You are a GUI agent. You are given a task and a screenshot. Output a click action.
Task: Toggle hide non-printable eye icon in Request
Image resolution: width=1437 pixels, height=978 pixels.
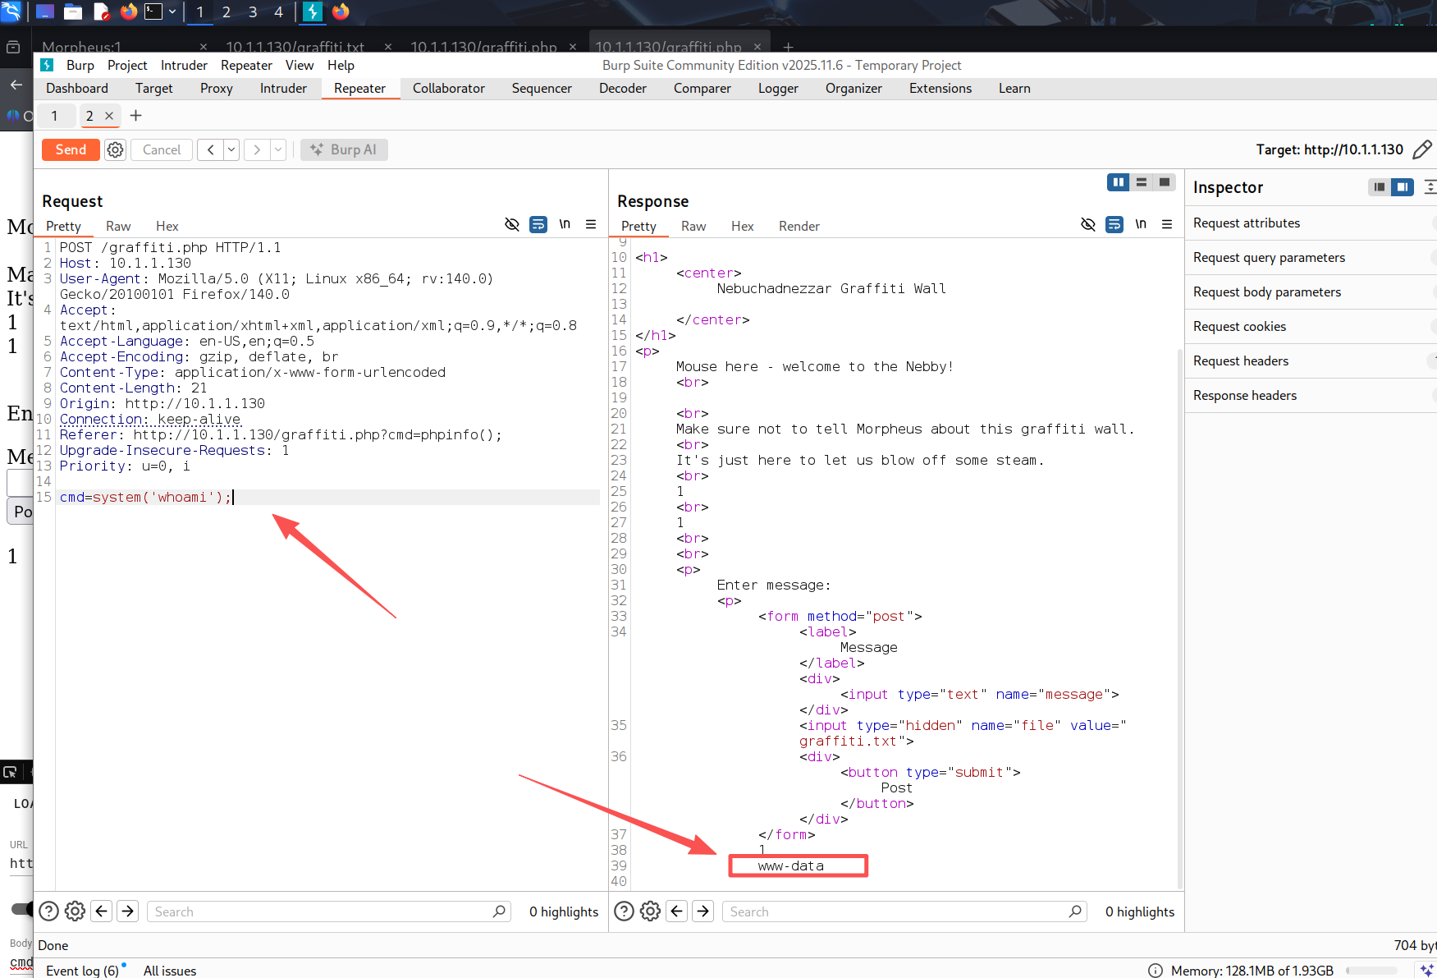coord(512,225)
